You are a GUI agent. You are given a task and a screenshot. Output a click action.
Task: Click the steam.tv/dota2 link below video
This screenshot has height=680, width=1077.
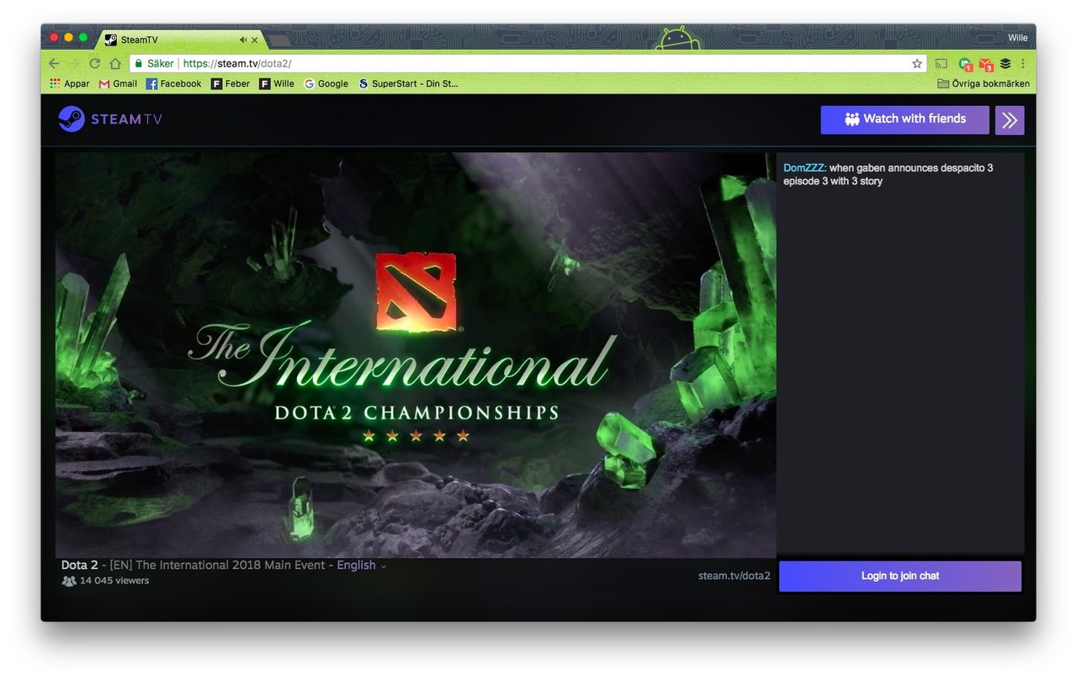pyautogui.click(x=734, y=576)
